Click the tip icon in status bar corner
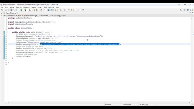This screenshot has width=194, height=109. pos(193,105)
